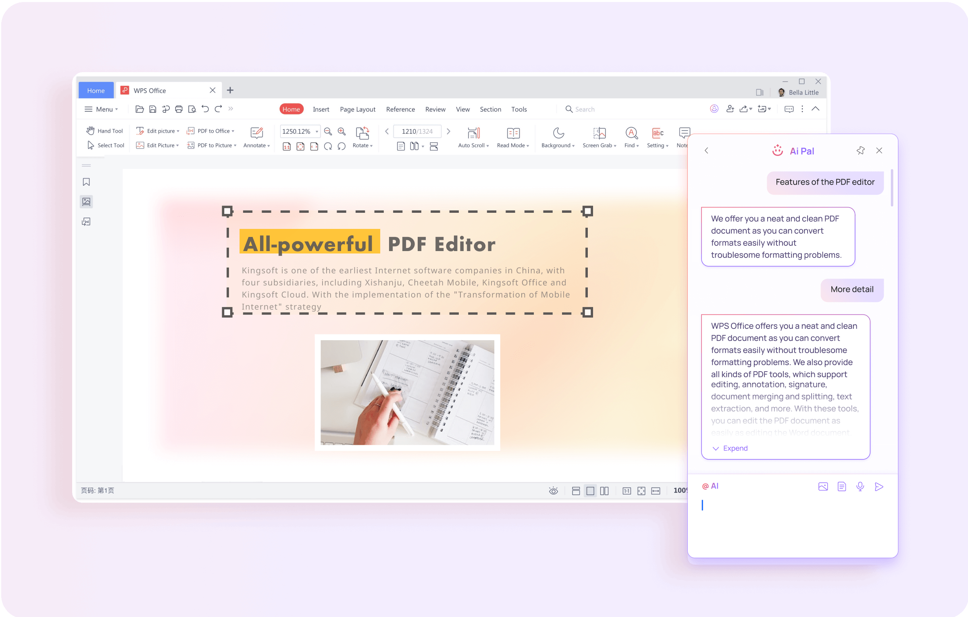
Task: Click the print icon in quick toolbar
Action: coord(179,109)
